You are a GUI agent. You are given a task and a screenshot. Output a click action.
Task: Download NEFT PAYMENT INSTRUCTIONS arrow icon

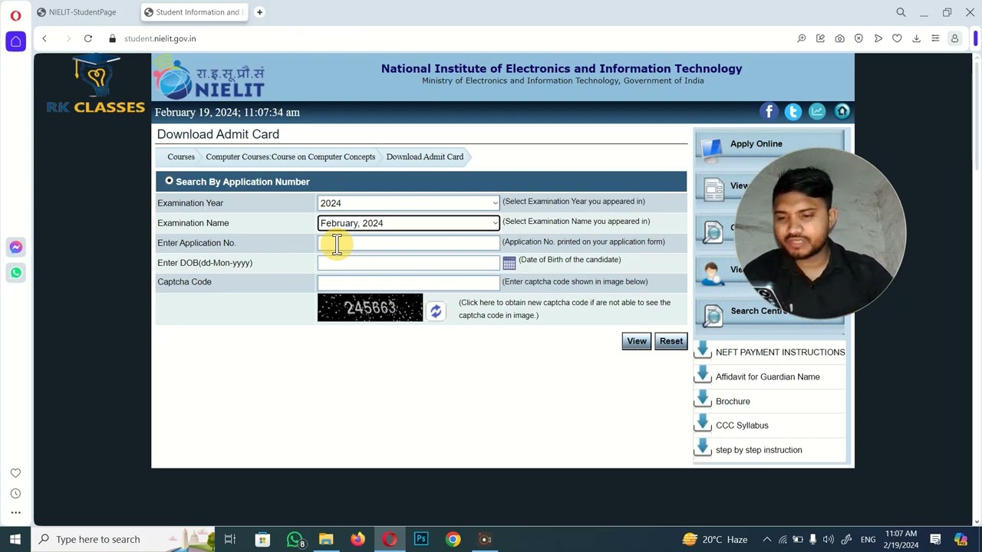click(x=703, y=351)
